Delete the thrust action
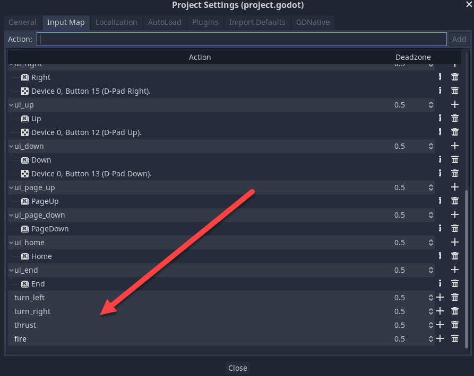 coord(455,325)
